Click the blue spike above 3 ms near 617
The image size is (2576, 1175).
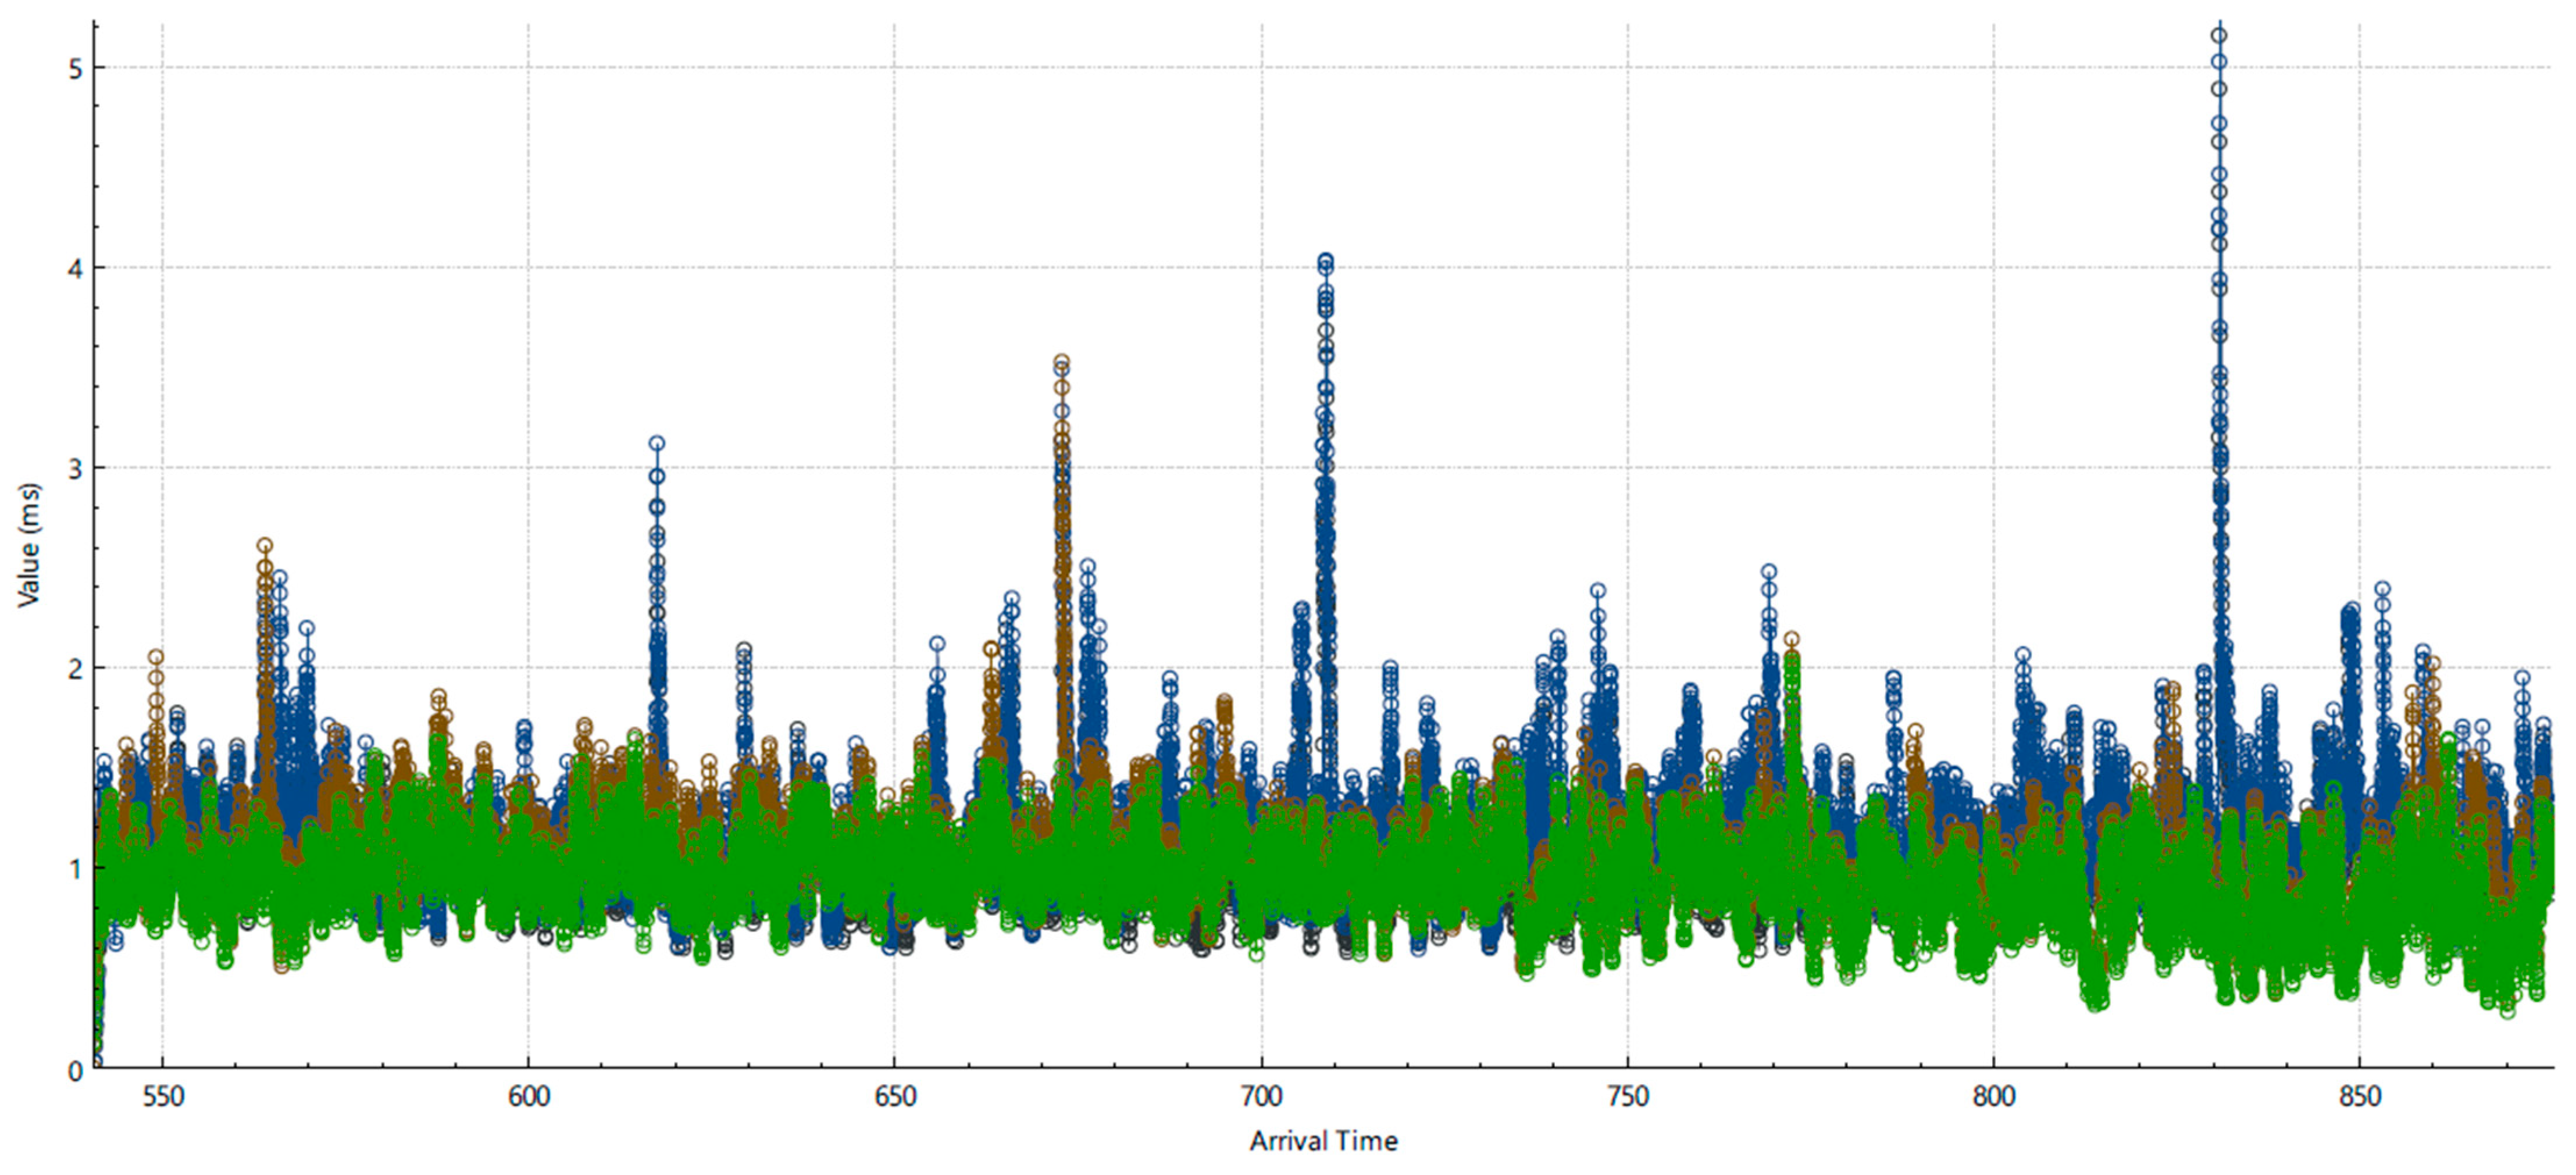(657, 444)
